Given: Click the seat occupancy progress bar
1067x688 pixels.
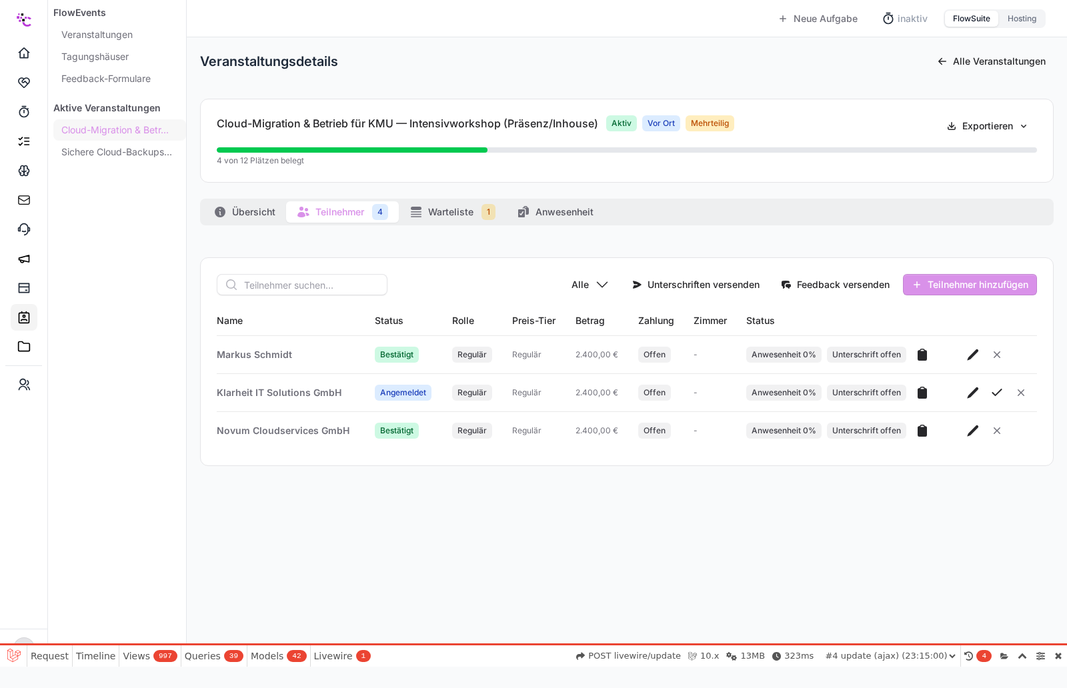Looking at the screenshot, I should click(x=627, y=150).
